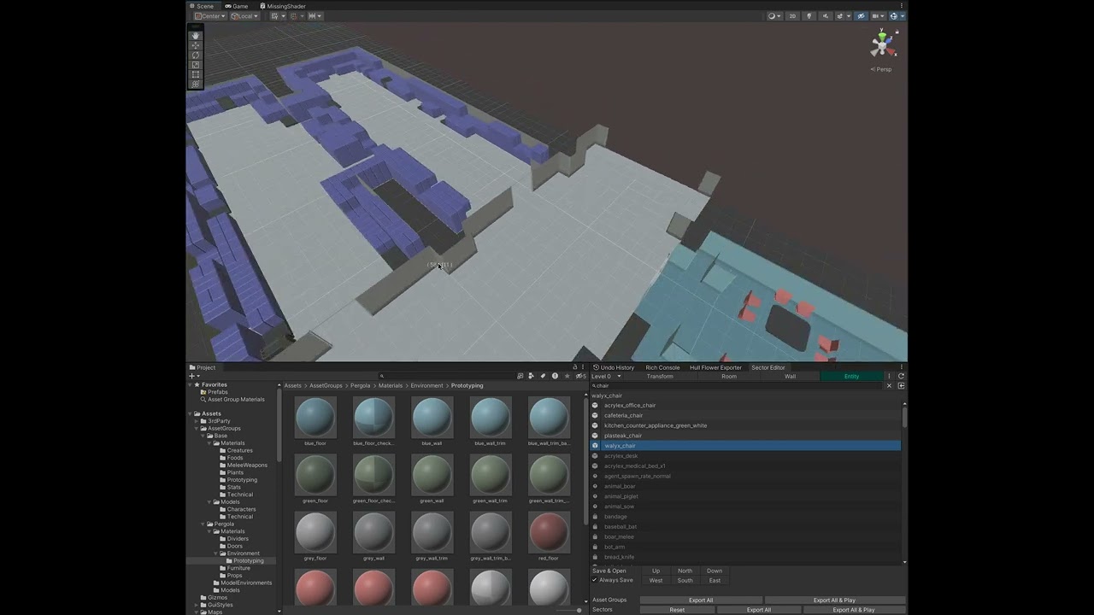The width and height of the screenshot is (1094, 615).
Task: Expand the 3rdParty folder
Action: click(x=197, y=421)
